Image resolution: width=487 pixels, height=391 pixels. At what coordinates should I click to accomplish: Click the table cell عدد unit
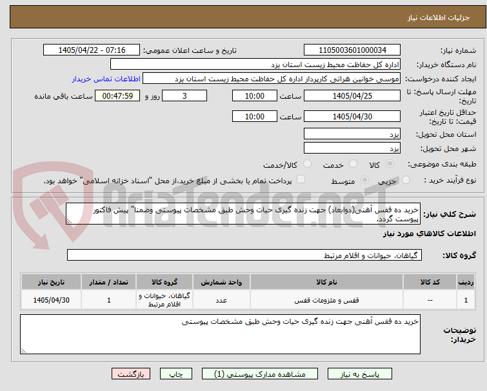click(x=221, y=300)
